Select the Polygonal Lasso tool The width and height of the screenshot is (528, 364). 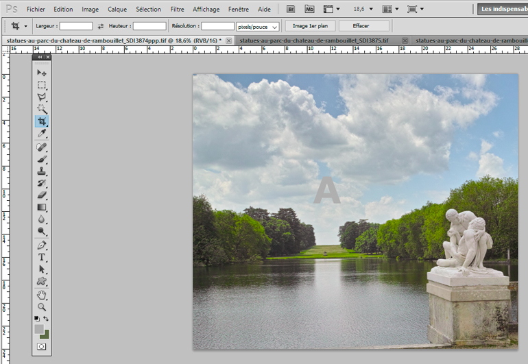[x=41, y=97]
